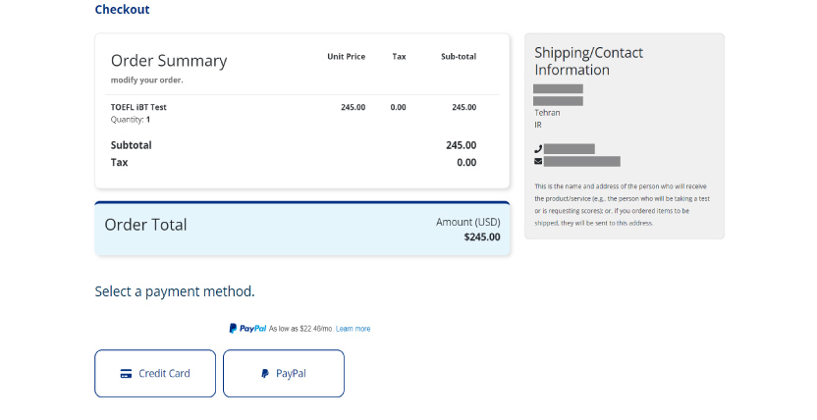Click Select a payment method heading
This screenshot has height=420, width=817.
(x=175, y=291)
